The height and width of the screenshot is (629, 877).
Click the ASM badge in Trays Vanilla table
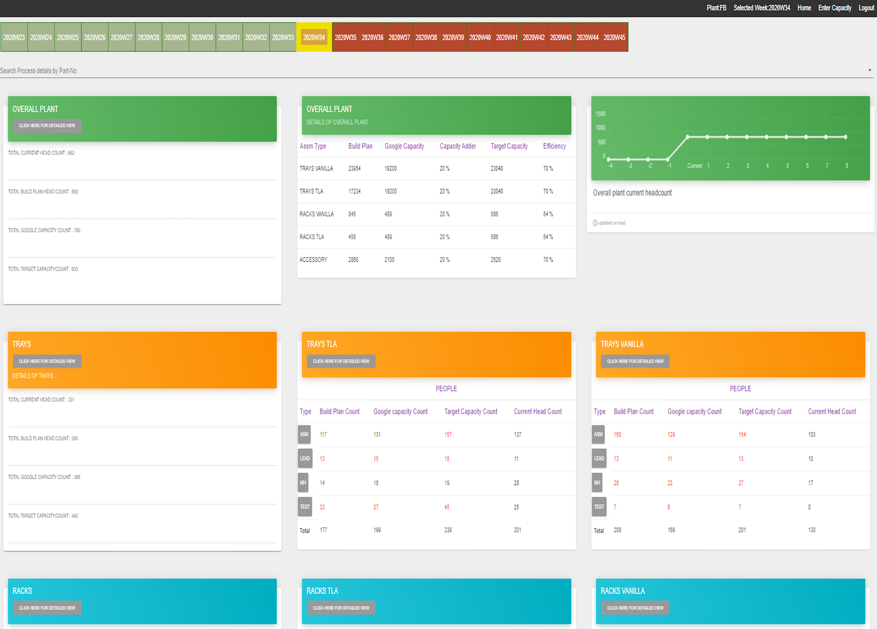click(598, 434)
